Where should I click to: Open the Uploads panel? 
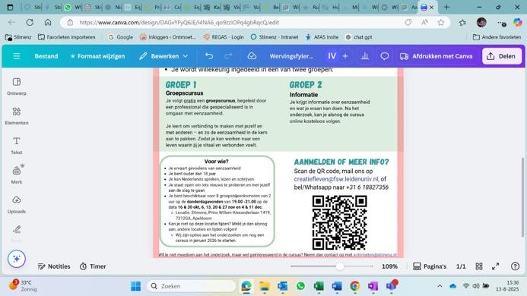[x=17, y=204]
